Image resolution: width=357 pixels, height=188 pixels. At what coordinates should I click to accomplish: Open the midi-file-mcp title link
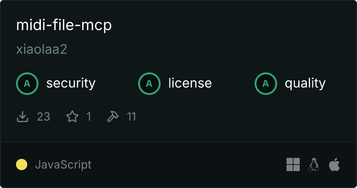64,25
